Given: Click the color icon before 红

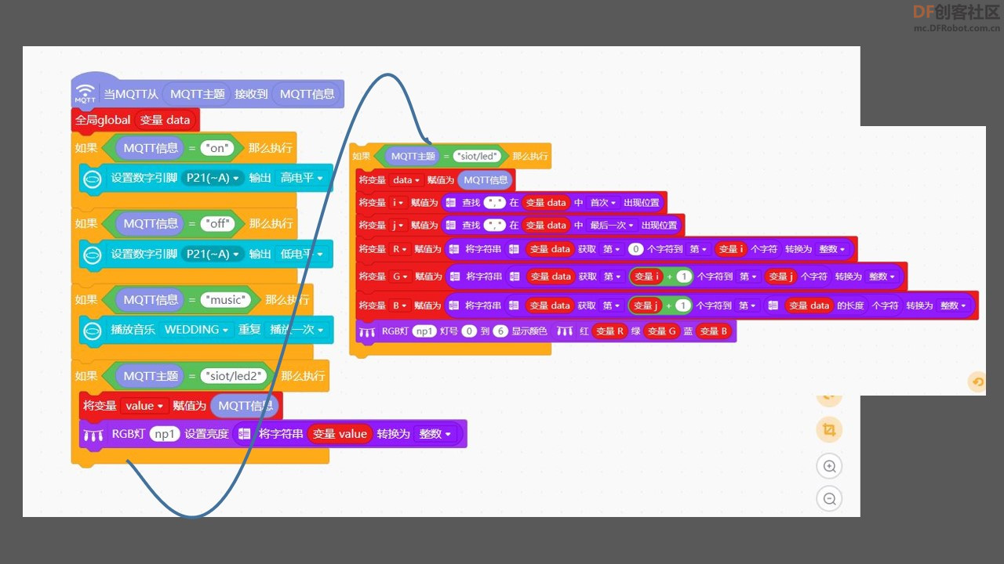Looking at the screenshot, I should (565, 331).
